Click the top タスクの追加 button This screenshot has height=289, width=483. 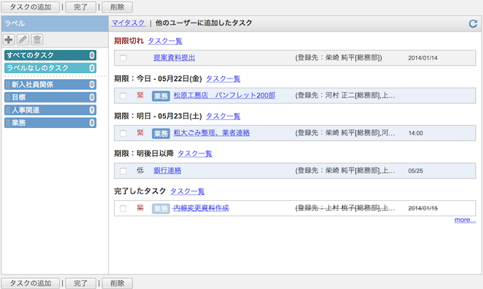(x=30, y=7)
